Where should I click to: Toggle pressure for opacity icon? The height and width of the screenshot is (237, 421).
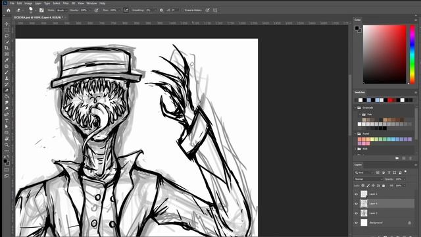(97, 11)
